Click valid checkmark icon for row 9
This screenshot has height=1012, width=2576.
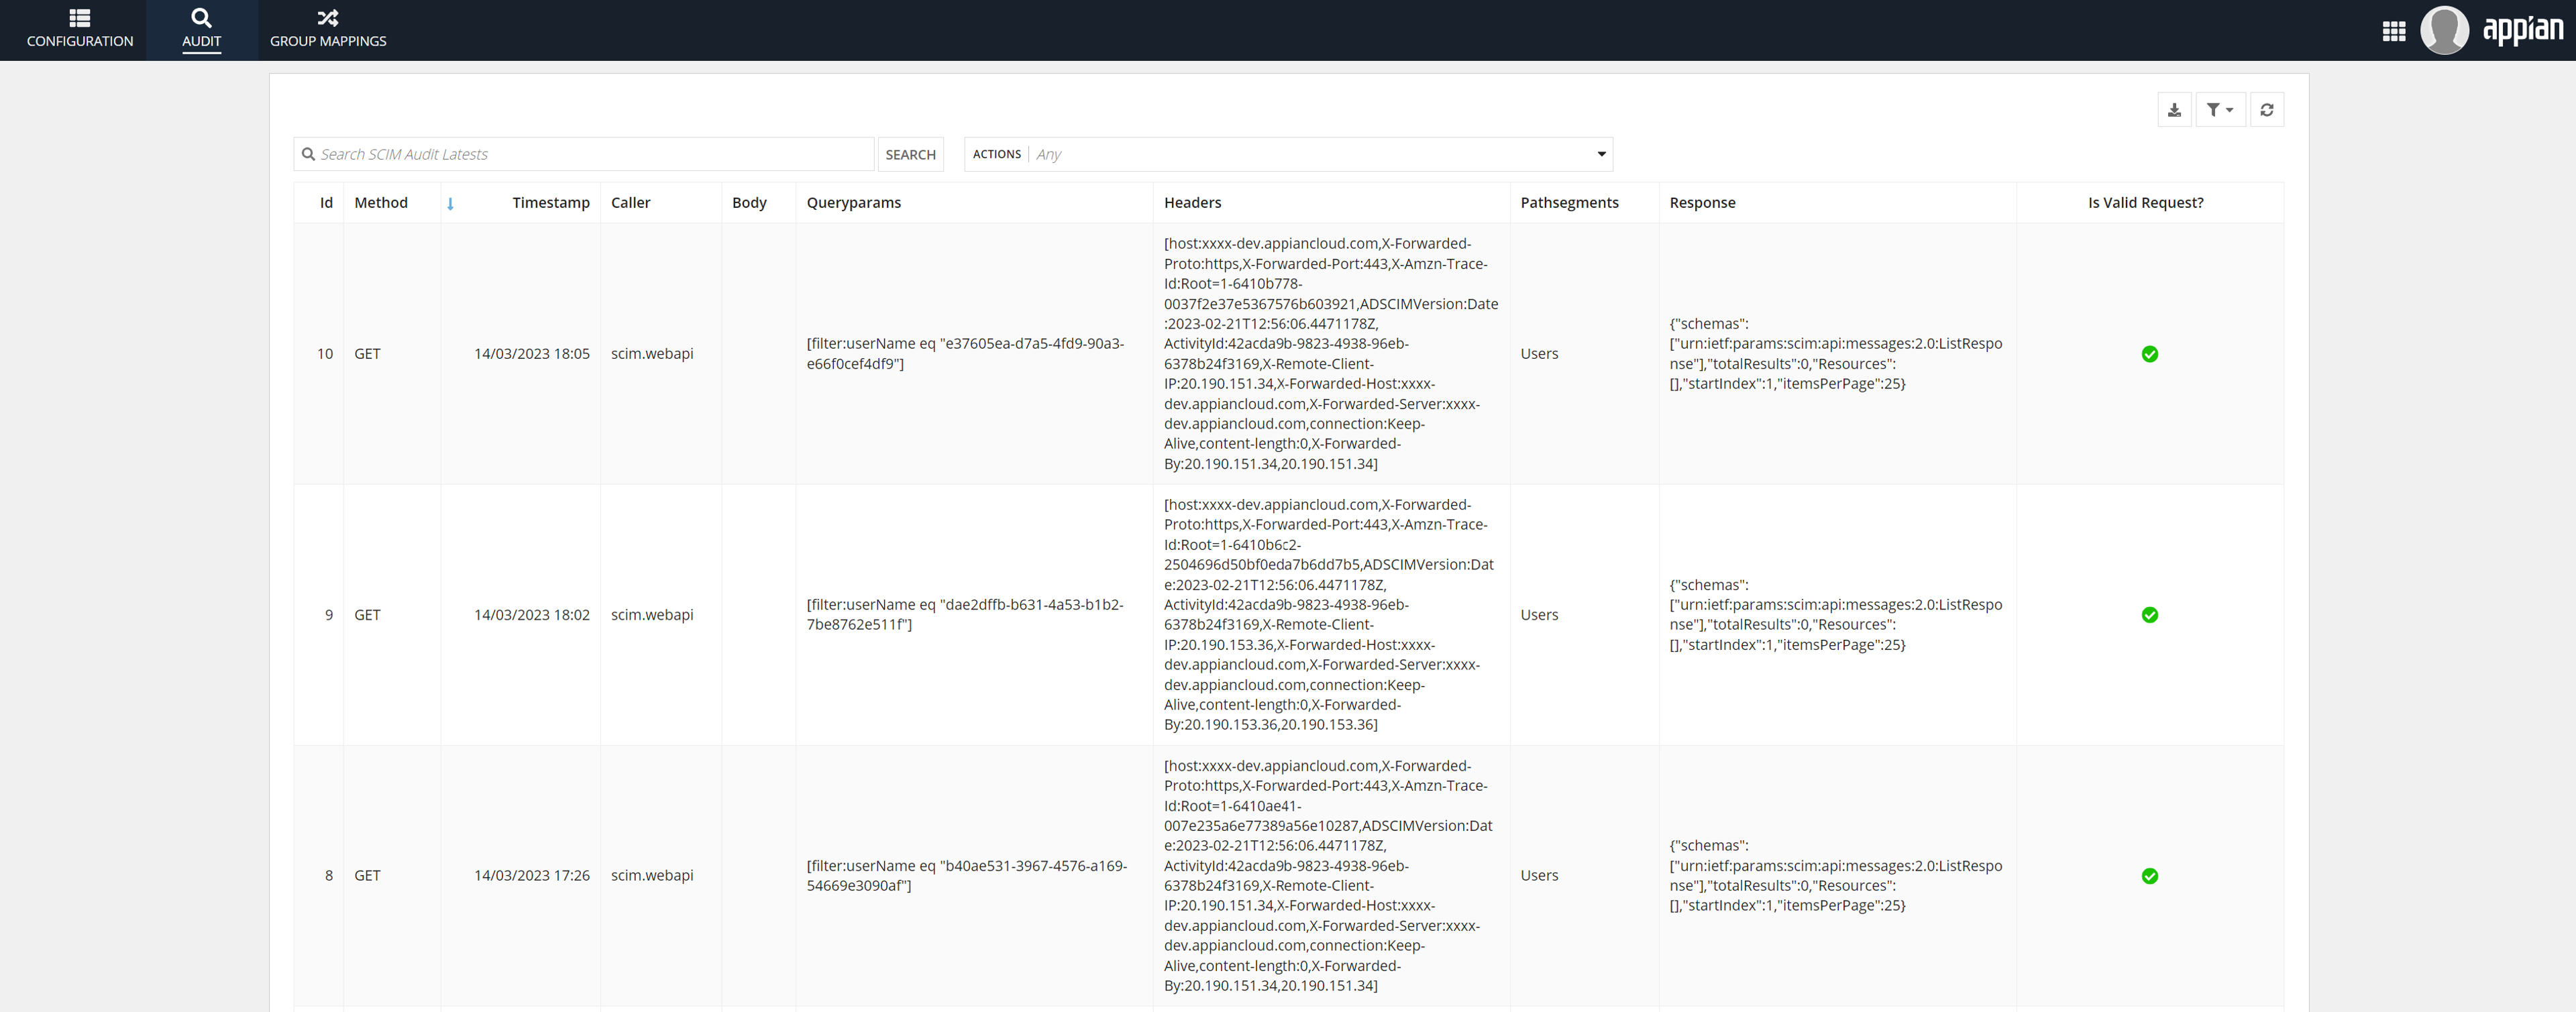pos(2149,615)
